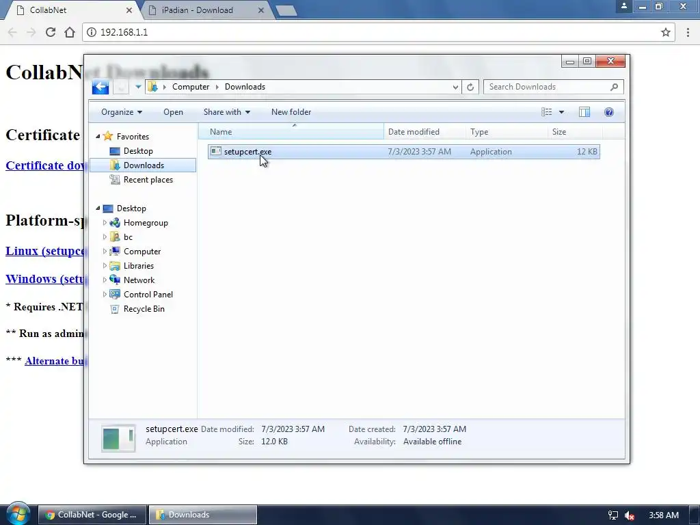Click the Chrome home button
This screenshot has height=525, width=700.
tap(70, 32)
